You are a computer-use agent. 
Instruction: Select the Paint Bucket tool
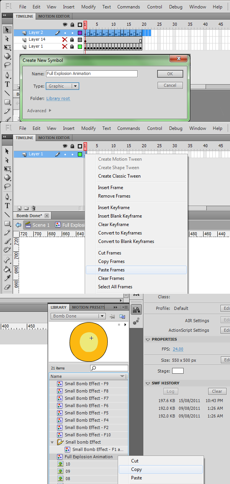click(x=7, y=269)
